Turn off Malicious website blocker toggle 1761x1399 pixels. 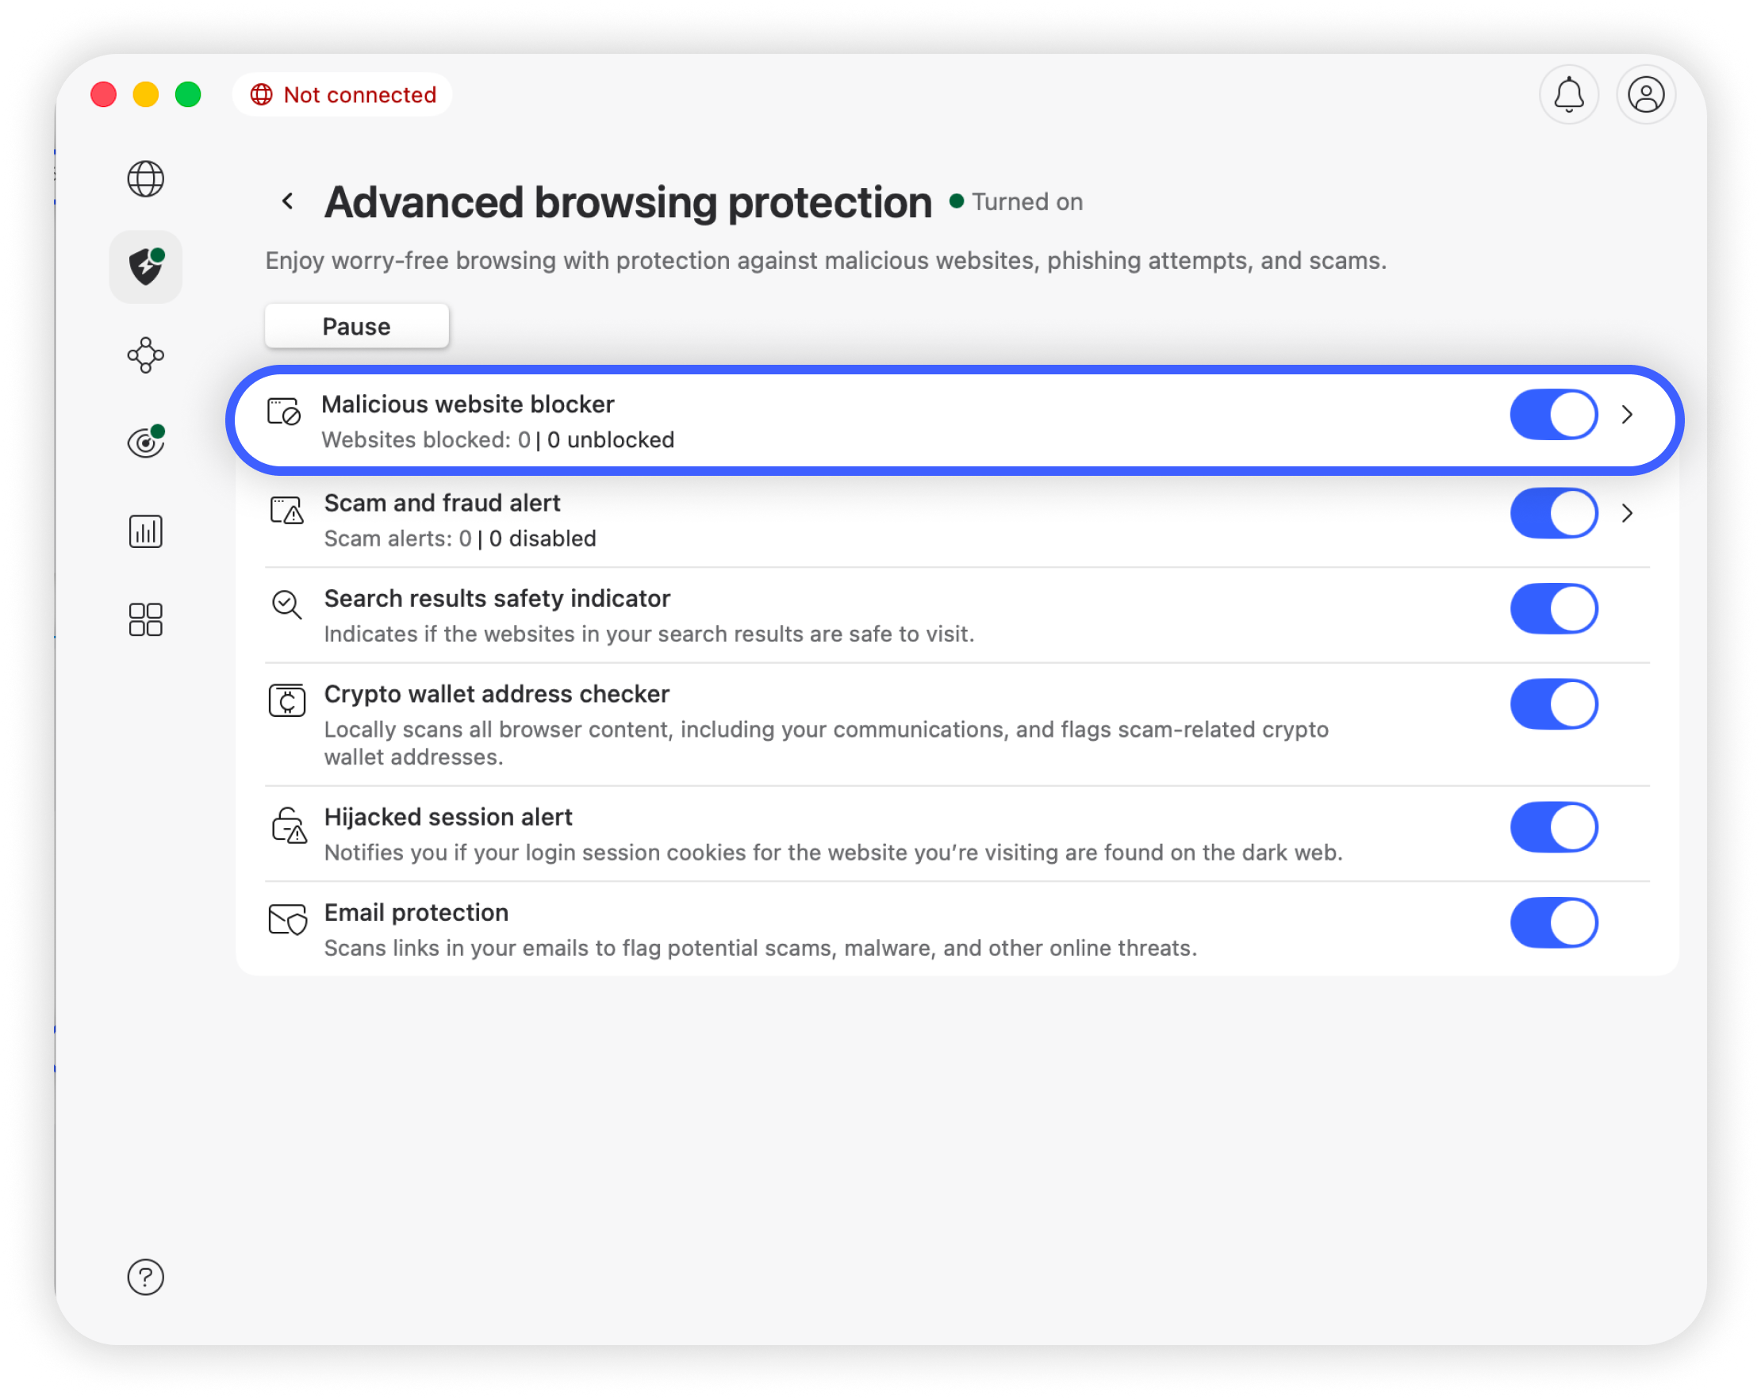pos(1553,415)
